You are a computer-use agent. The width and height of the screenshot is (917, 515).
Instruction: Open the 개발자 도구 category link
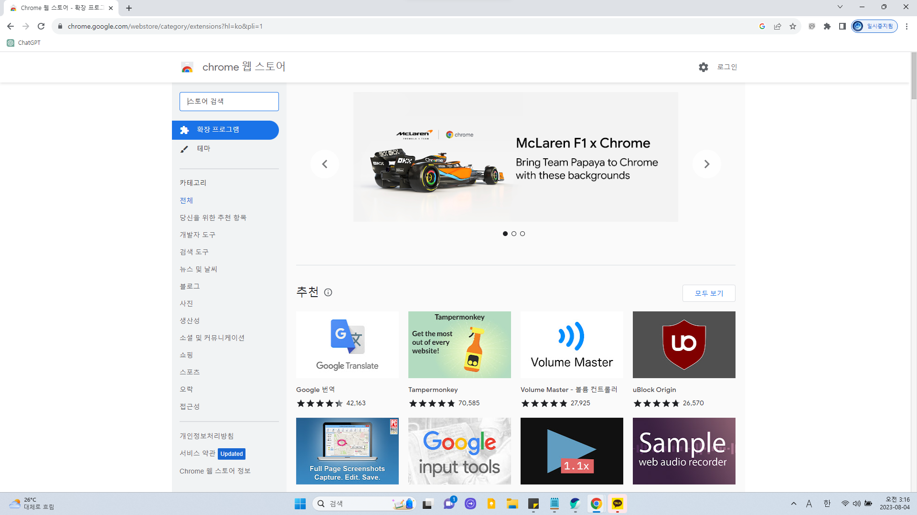click(197, 235)
